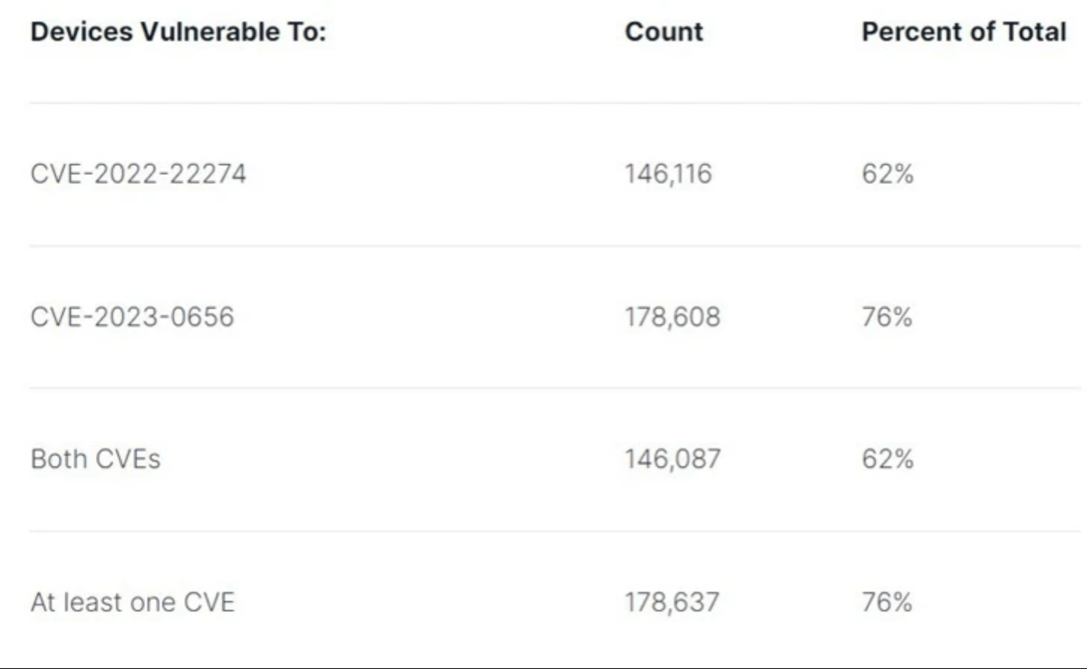Select the count value 146,116
This screenshot has width=1087, height=669.
(668, 174)
